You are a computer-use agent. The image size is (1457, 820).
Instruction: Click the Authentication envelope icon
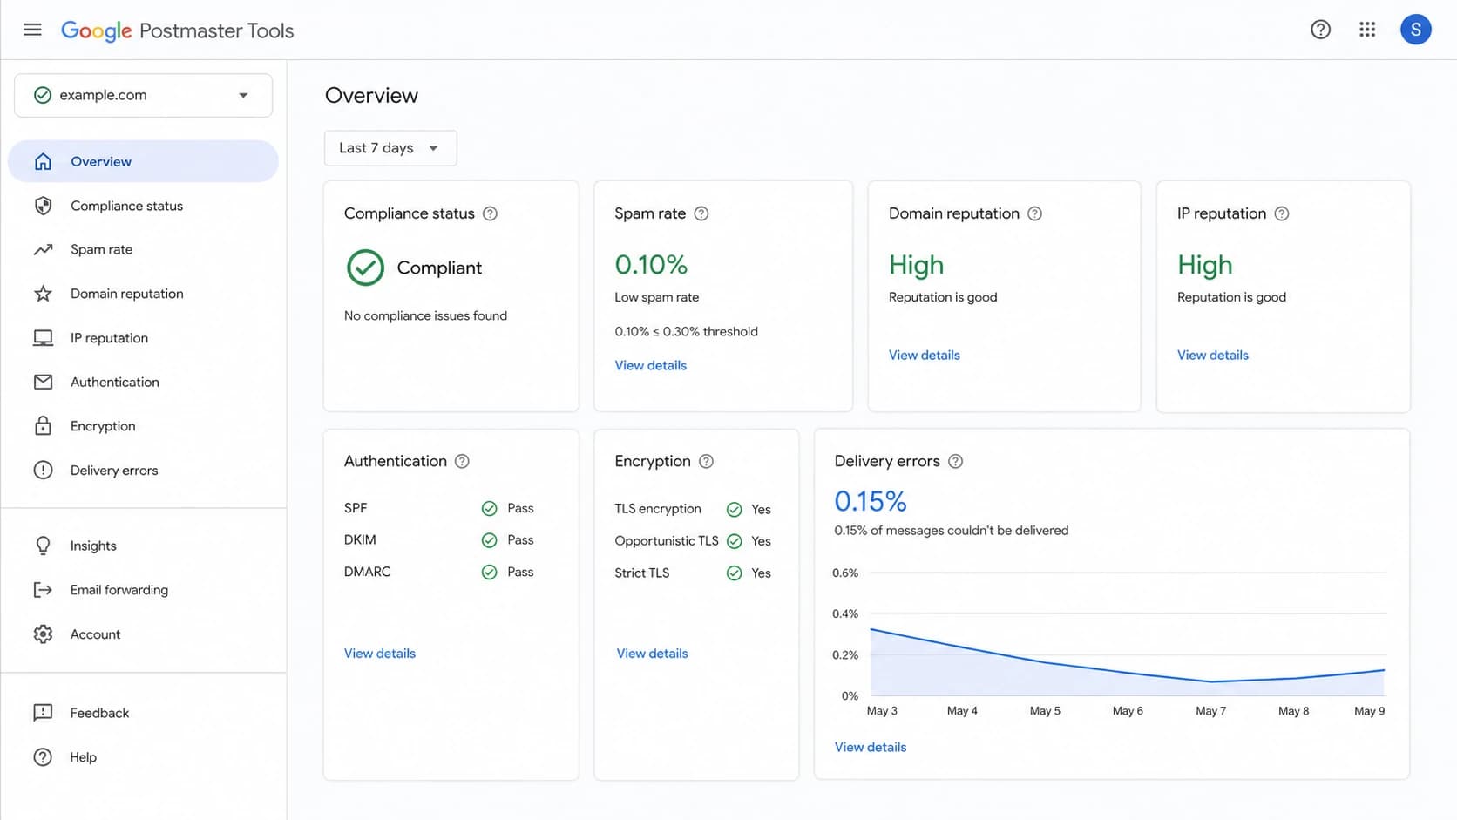click(43, 382)
